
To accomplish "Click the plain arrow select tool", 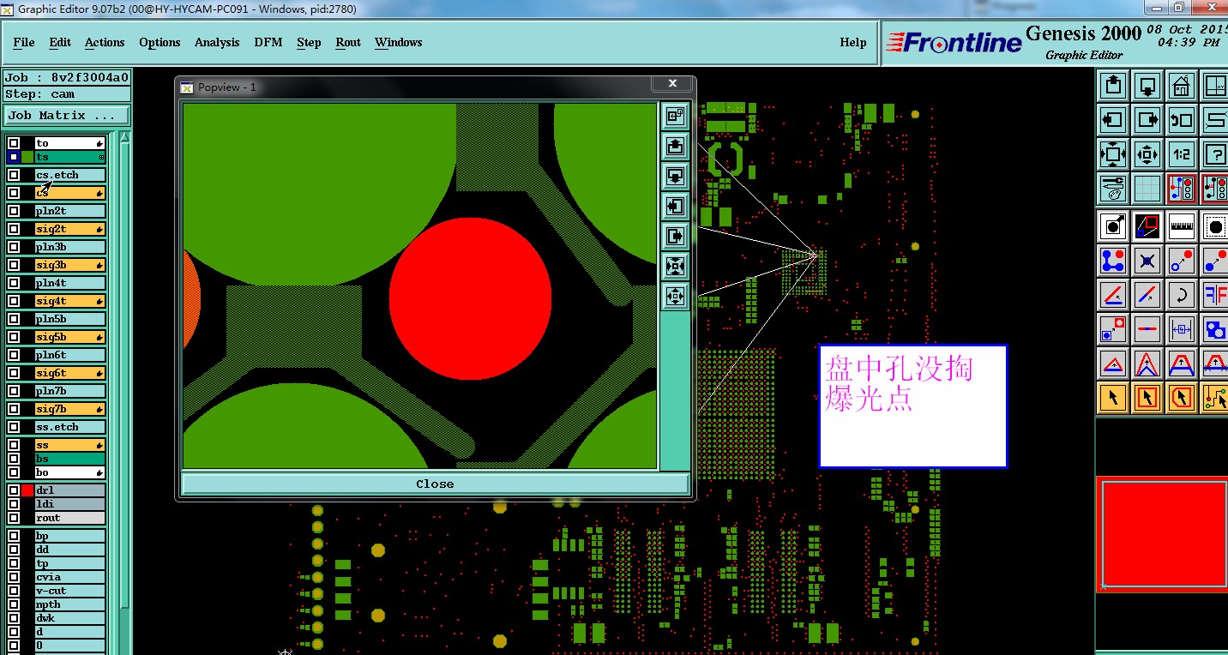I will [x=1113, y=398].
